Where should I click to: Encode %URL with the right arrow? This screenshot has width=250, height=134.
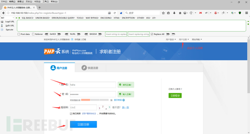point(79,34)
